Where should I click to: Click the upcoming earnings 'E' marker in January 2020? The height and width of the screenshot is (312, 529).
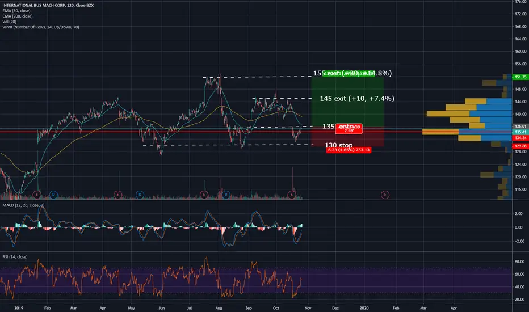click(385, 195)
